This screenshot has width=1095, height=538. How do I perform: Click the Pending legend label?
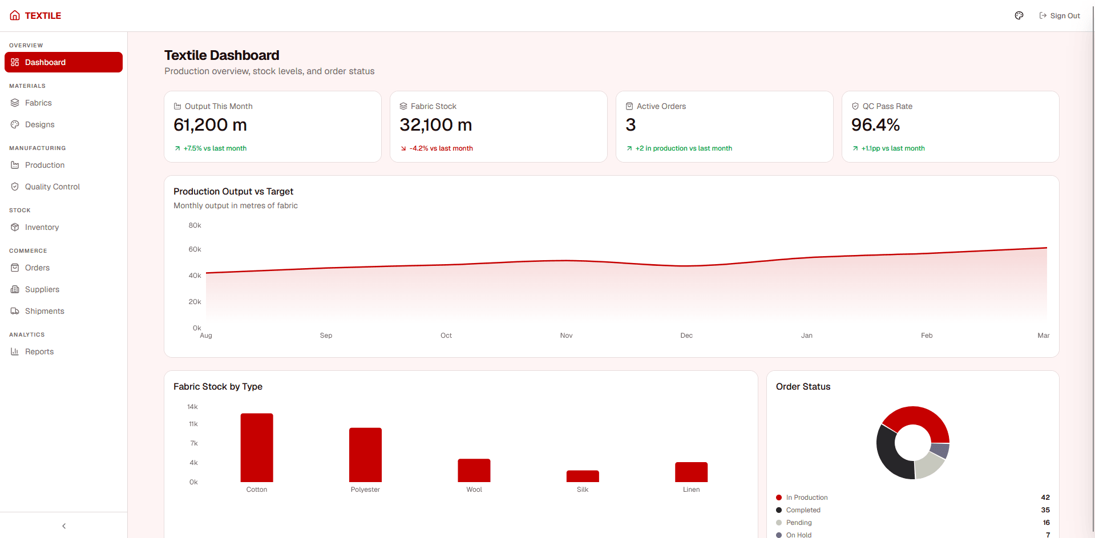tap(799, 523)
